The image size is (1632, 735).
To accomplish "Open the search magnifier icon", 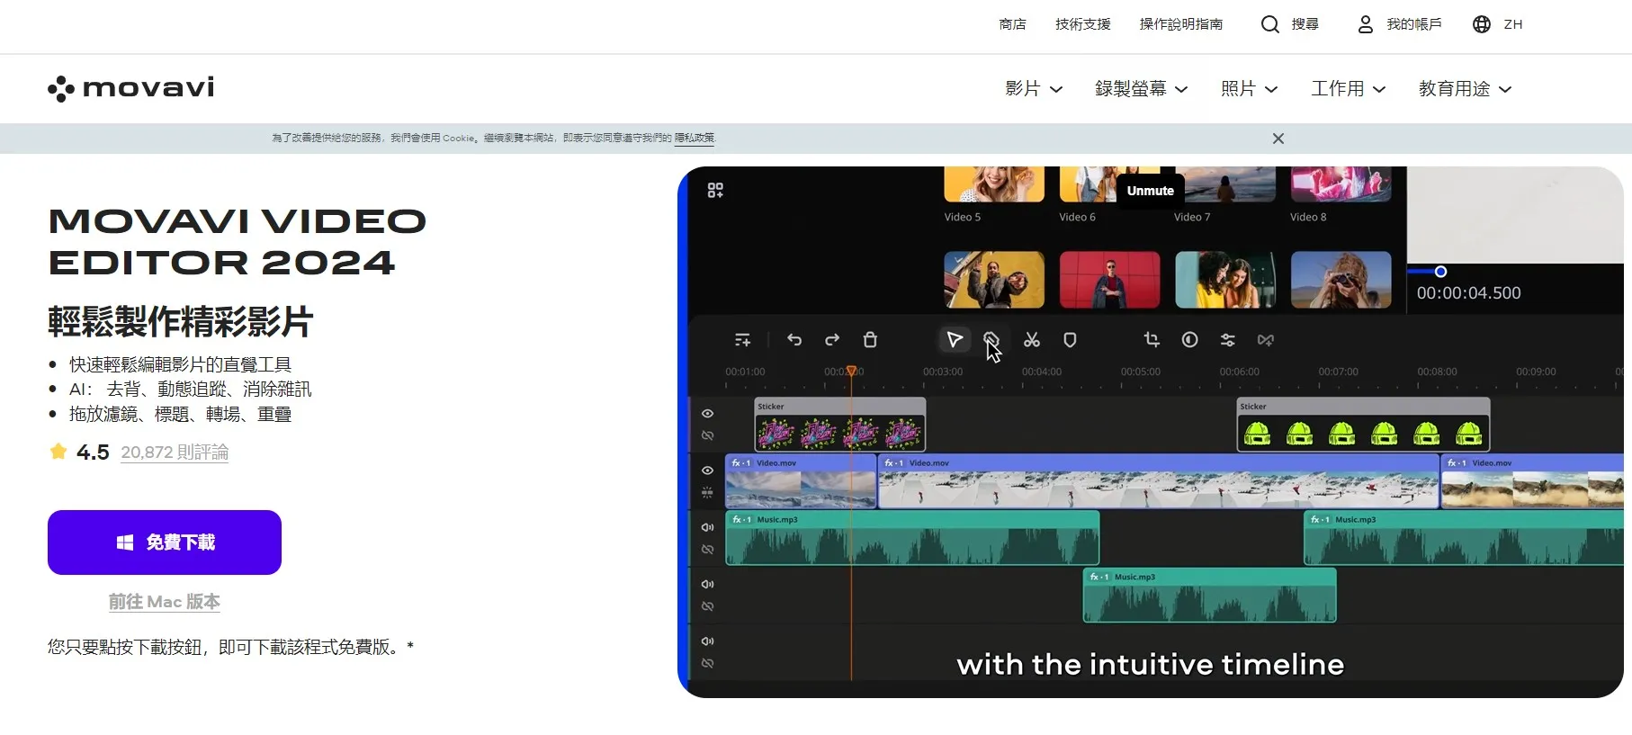I will point(1269,24).
